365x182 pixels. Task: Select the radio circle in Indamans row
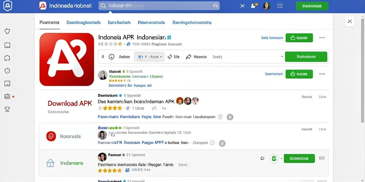pos(262,158)
